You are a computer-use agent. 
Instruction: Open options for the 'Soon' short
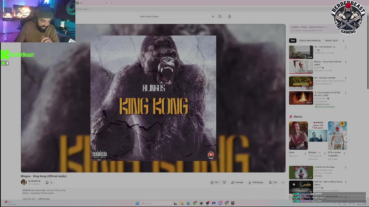point(305,154)
